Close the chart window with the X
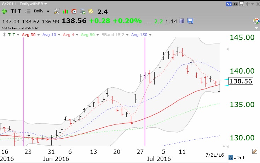The height and width of the screenshot is (163, 260). coord(258,4)
